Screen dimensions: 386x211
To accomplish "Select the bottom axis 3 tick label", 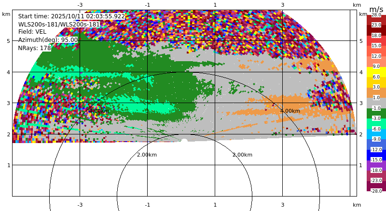I will click(282, 205).
